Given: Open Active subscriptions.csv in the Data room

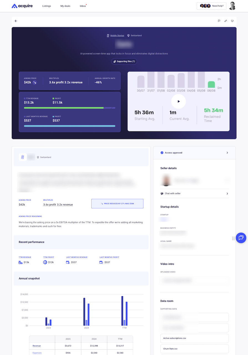Looking at the screenshot, I should [194, 338].
